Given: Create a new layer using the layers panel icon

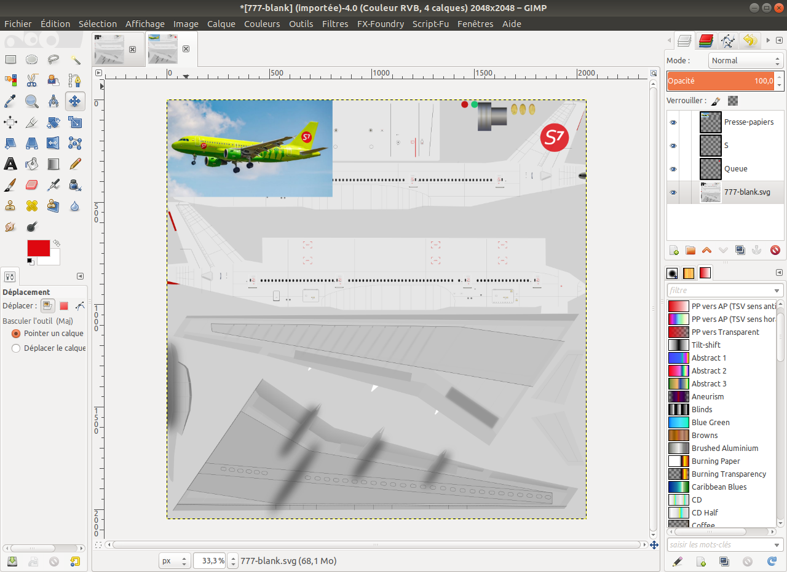Looking at the screenshot, I should click(x=674, y=250).
